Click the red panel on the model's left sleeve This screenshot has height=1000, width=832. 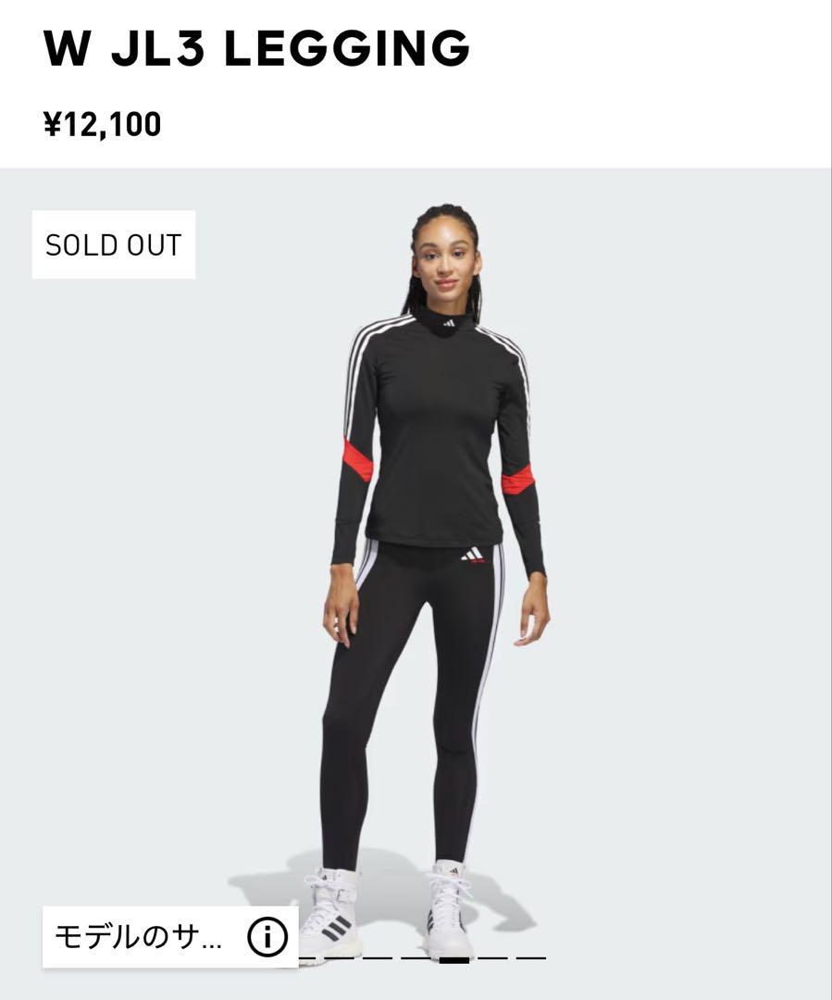tap(517, 480)
